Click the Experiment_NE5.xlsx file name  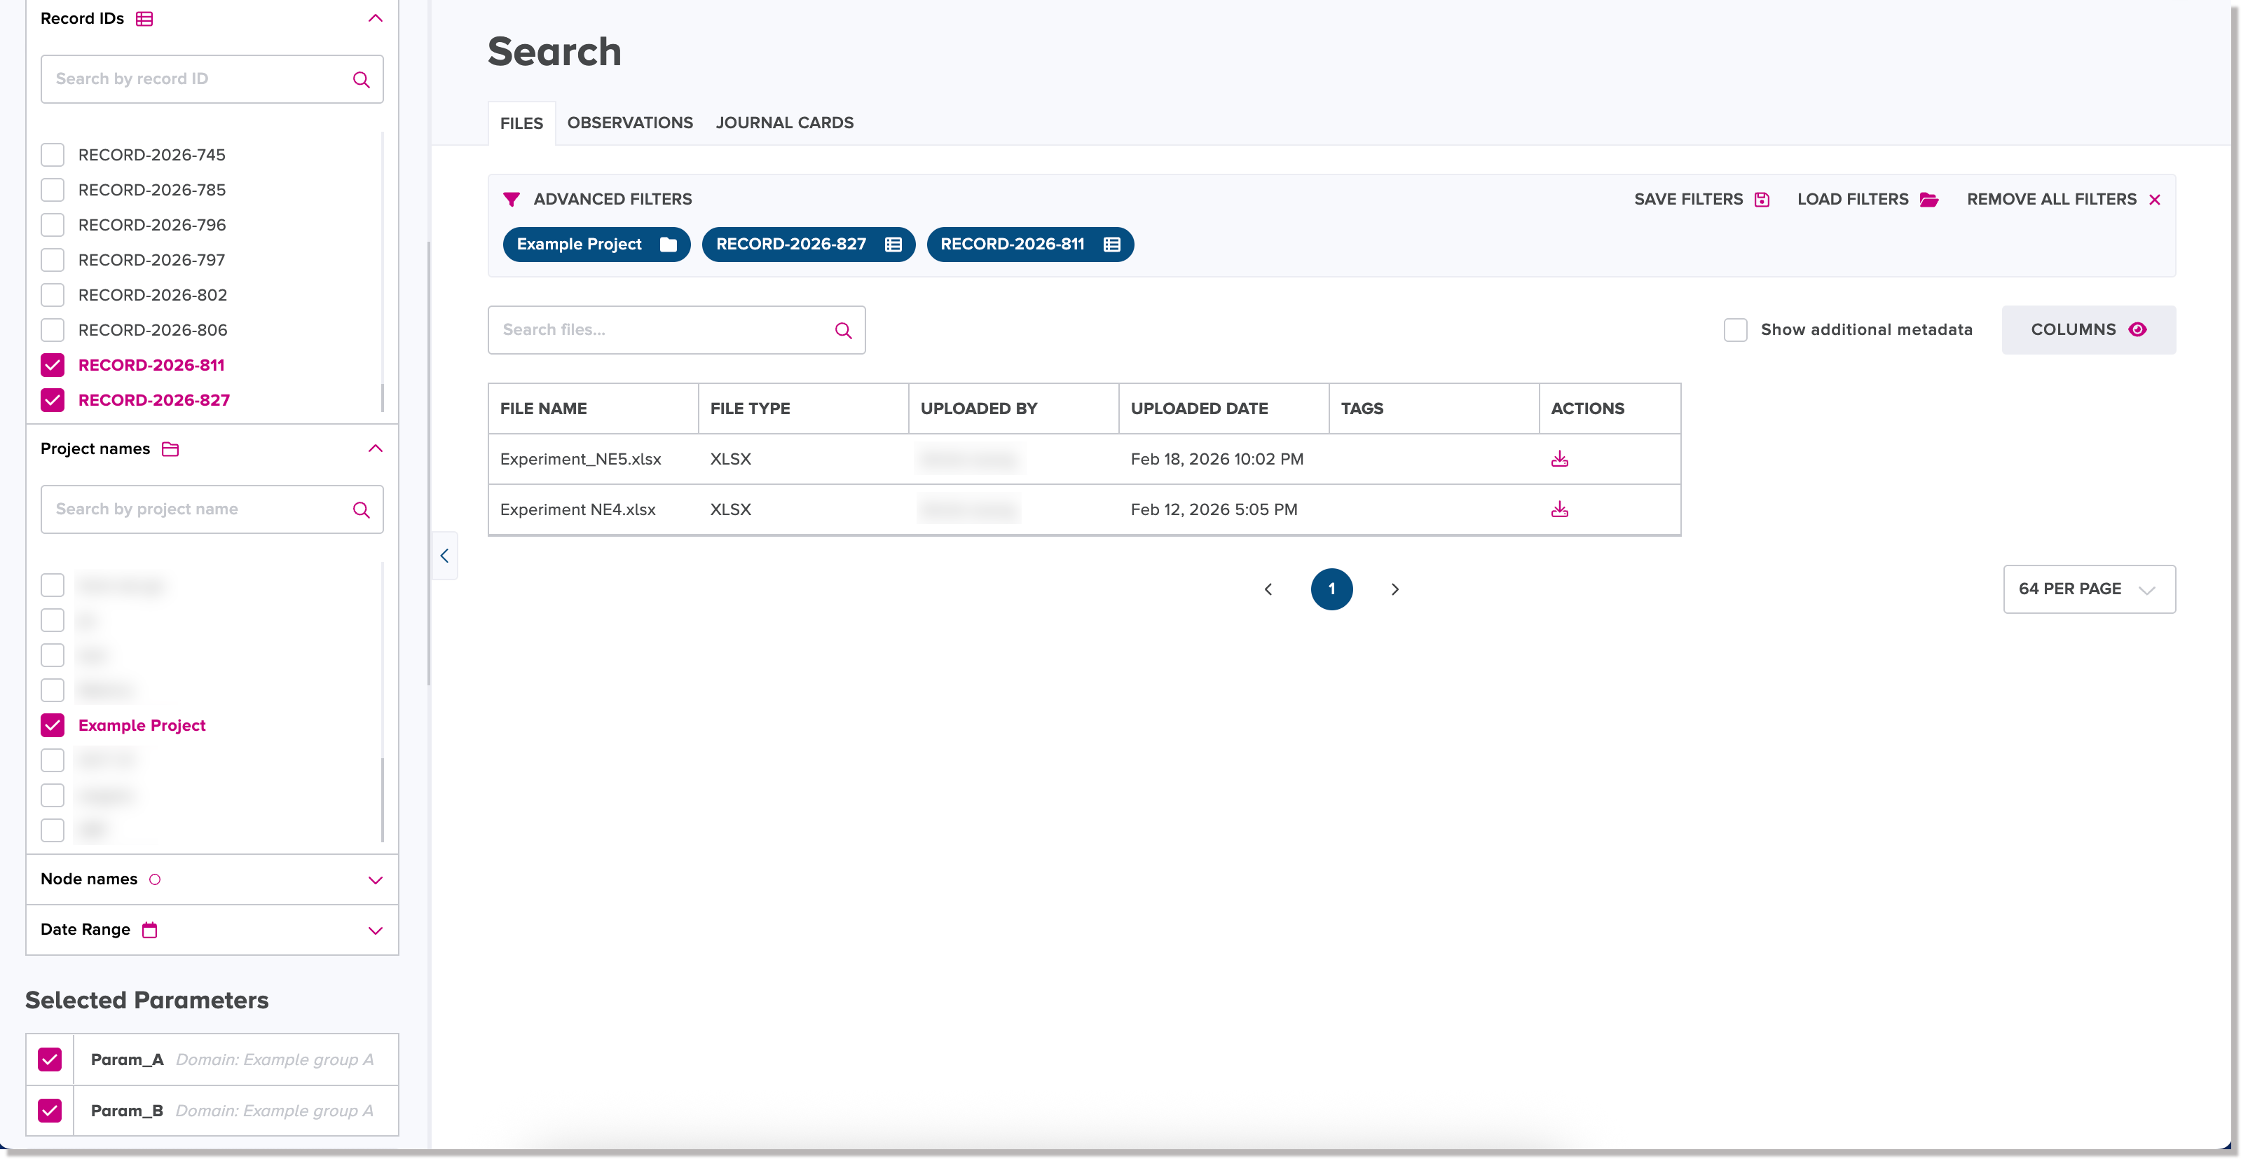pyautogui.click(x=580, y=460)
